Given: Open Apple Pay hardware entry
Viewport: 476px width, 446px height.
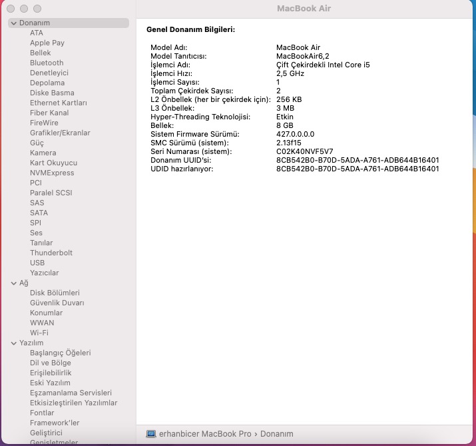Looking at the screenshot, I should click(47, 43).
